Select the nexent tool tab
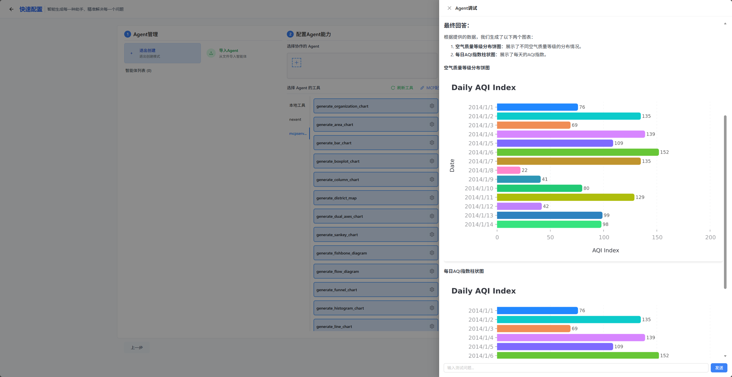 pos(295,119)
